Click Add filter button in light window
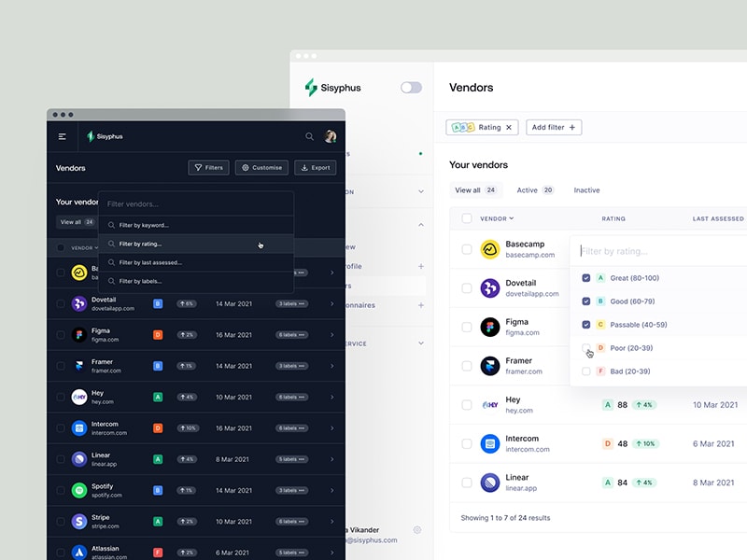747x560 pixels. [x=554, y=127]
